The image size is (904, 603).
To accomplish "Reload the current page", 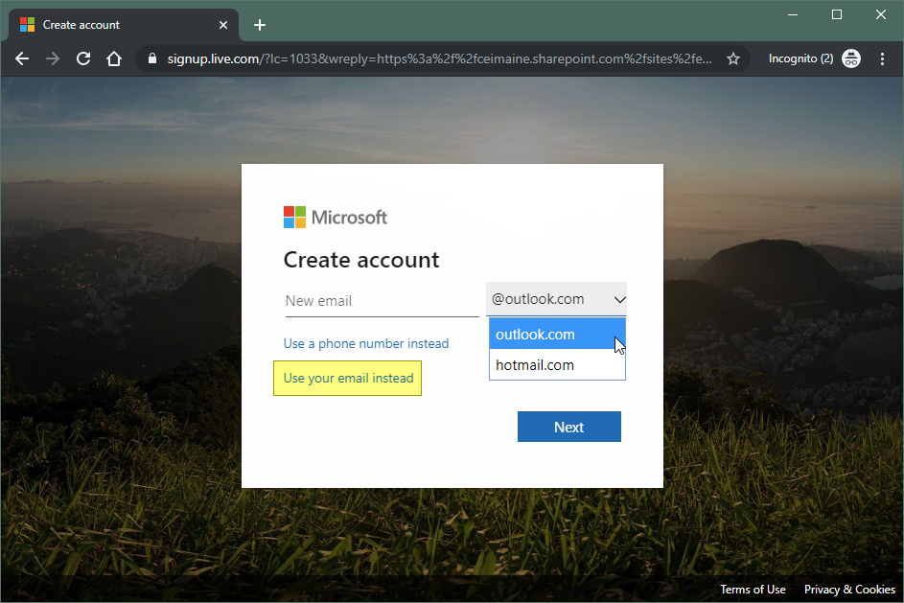I will pos(83,58).
